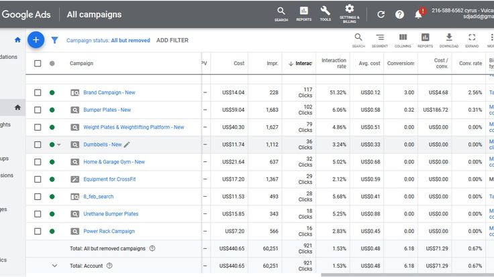
Task: Open Reports icon in the top header
Action: pos(303,13)
